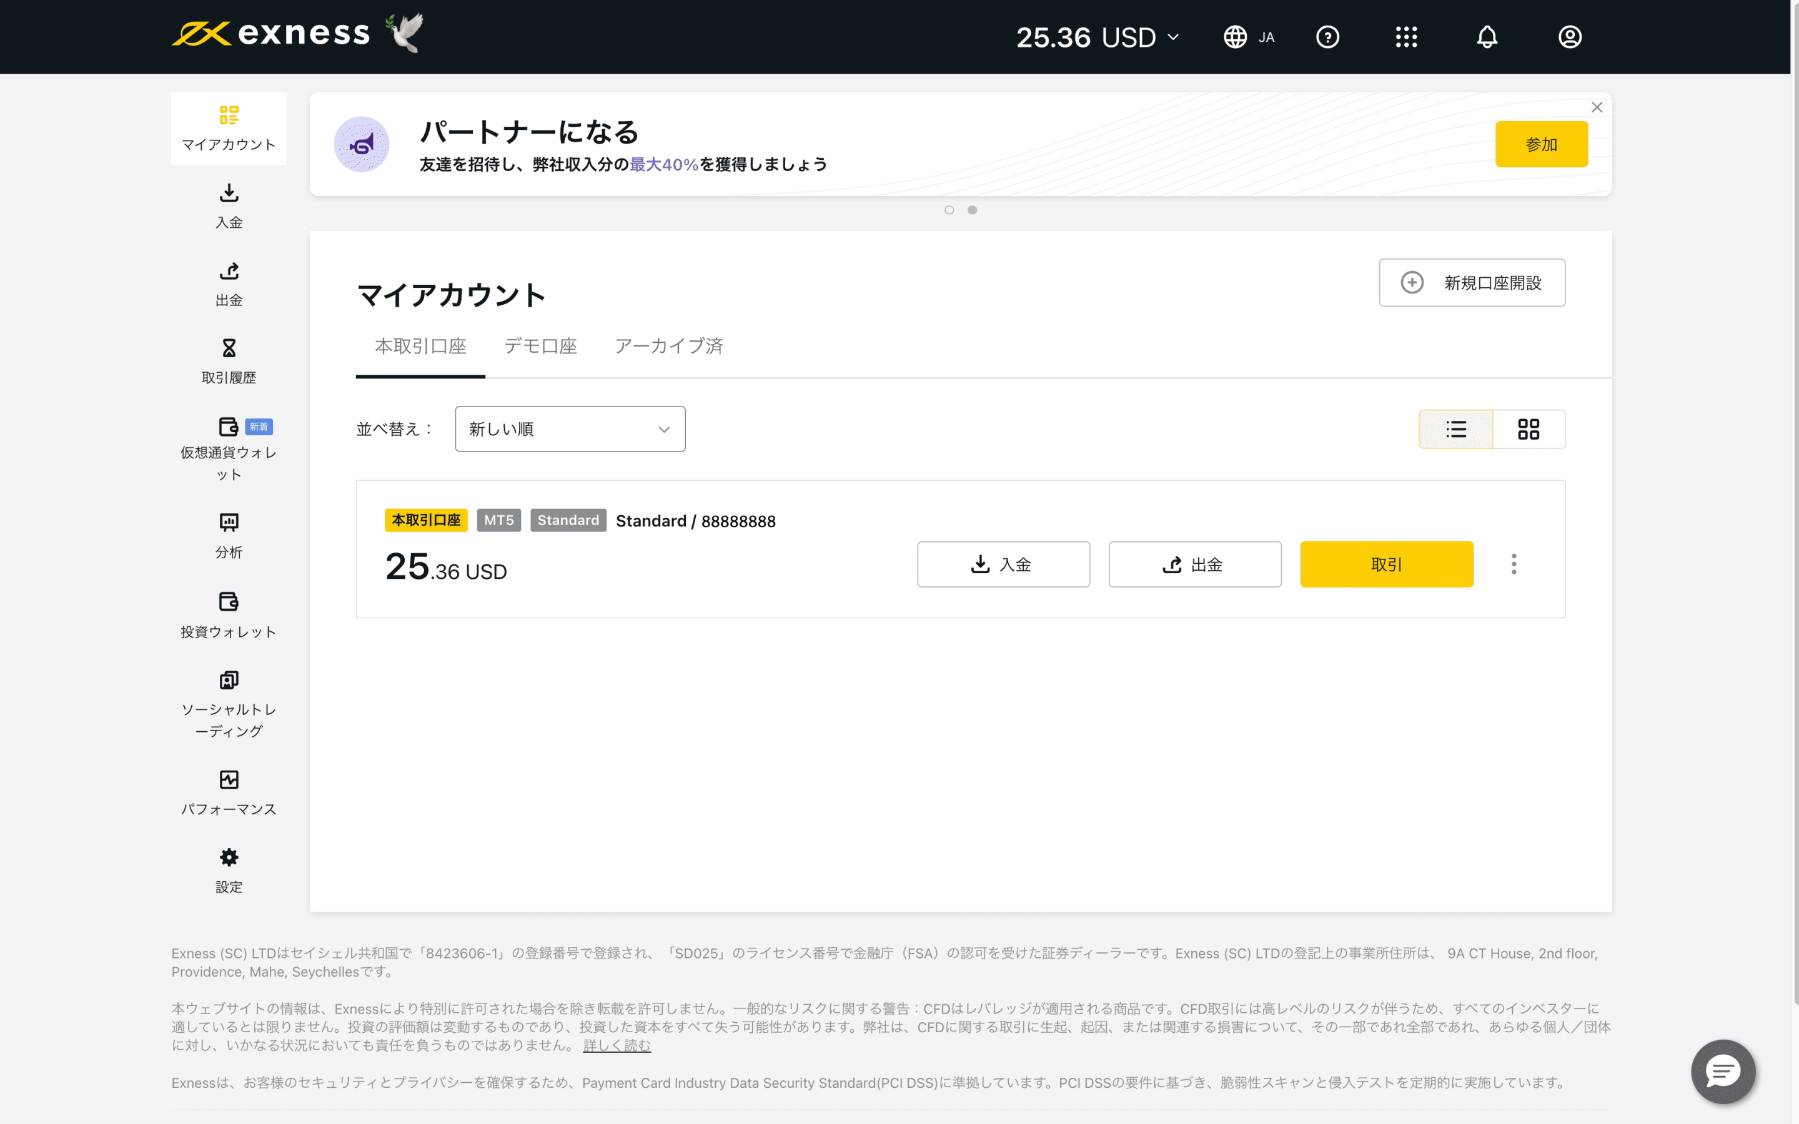This screenshot has height=1124, width=1799.
Task: Click the partner banner trumpet icon
Action: (361, 144)
